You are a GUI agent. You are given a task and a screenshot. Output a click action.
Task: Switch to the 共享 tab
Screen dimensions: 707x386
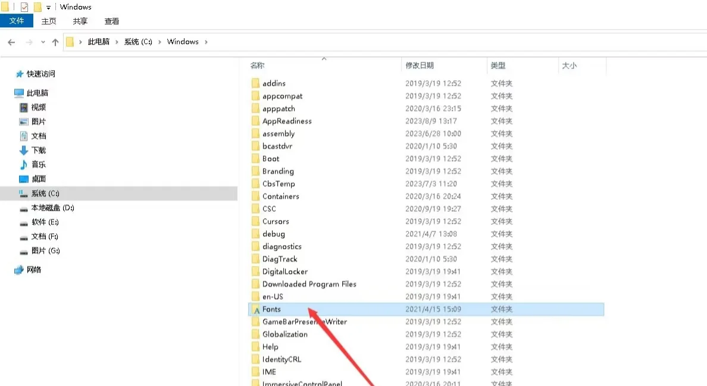point(80,21)
